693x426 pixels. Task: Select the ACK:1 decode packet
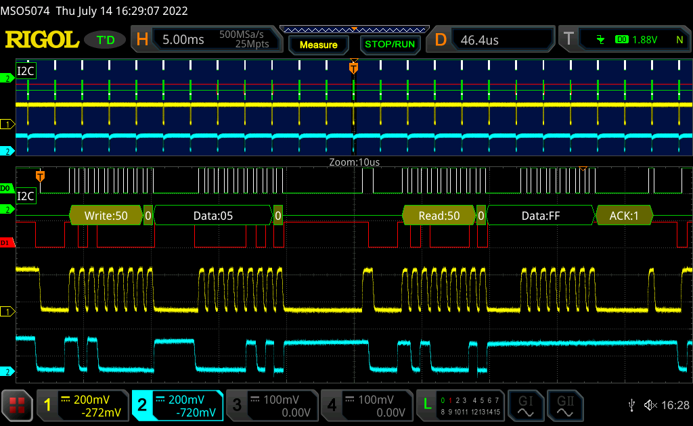point(624,216)
